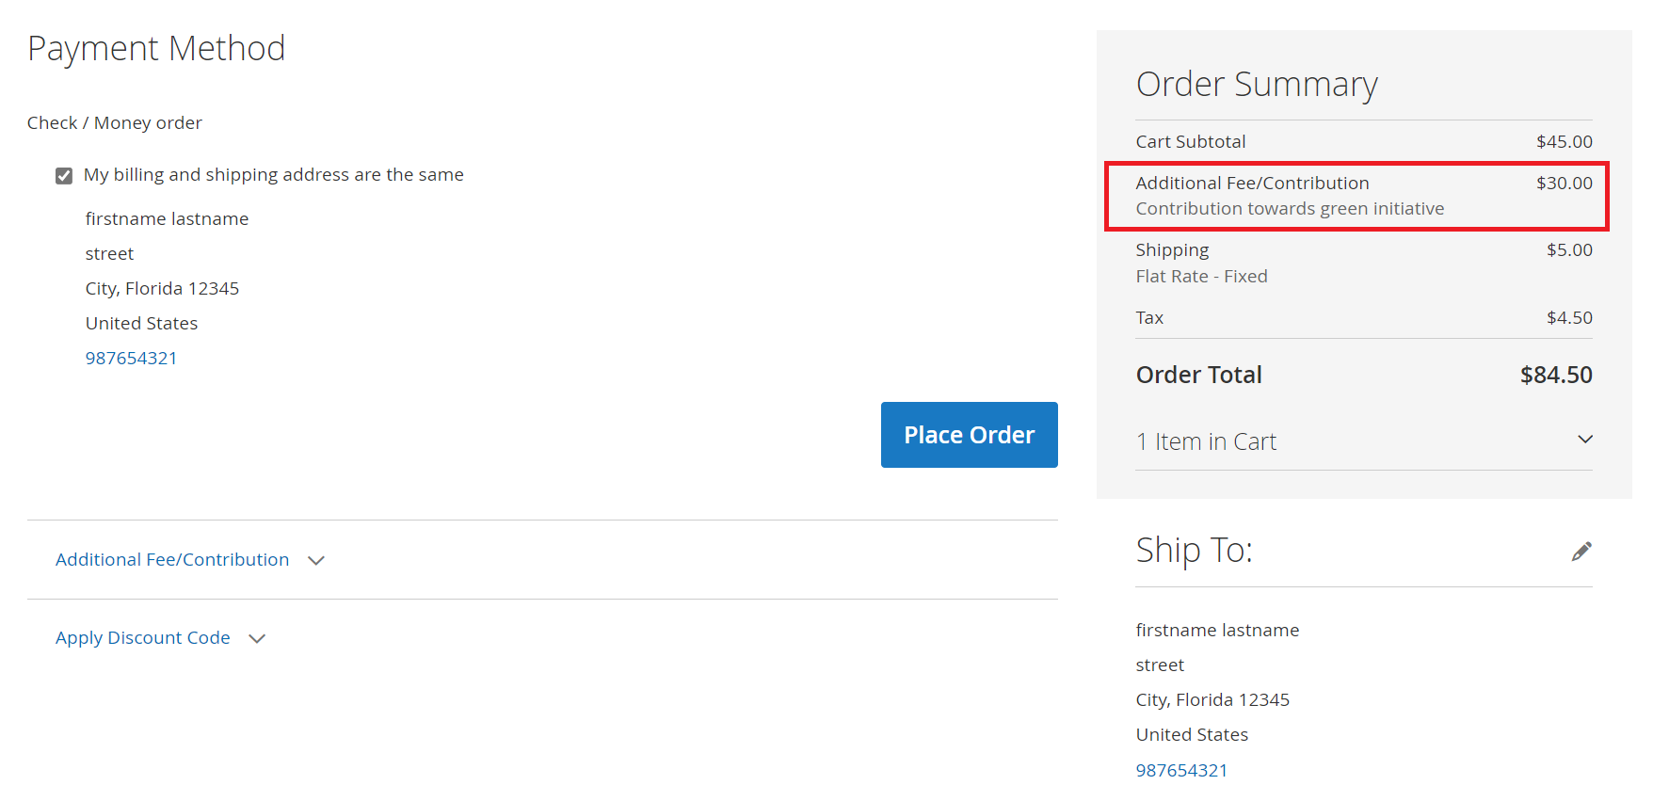Uncheck billing and shipping address same checkbox
The image size is (1669, 801).
(64, 176)
